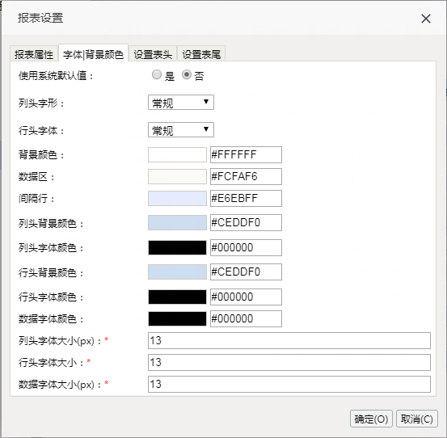
Task: Close the 报表设置 dialog with X
Action: tap(426, 19)
